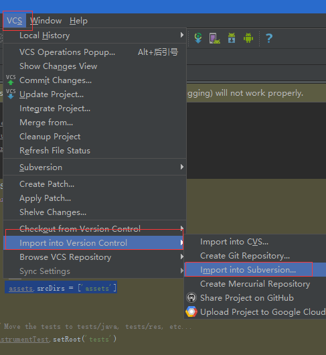The image size is (326, 355).
Task: Choose Update Project entry
Action: [94, 94]
